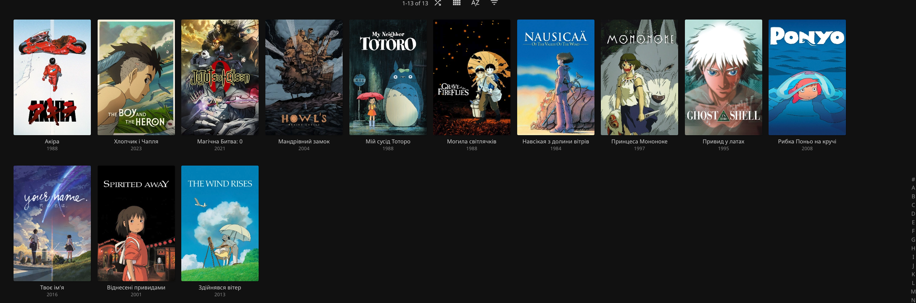
Task: Click the title link 'Навсікая з долини вітрів'
Action: click(556, 142)
